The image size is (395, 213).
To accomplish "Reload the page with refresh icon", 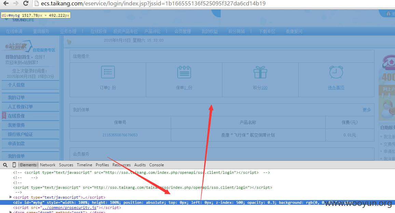I will coord(26,3).
